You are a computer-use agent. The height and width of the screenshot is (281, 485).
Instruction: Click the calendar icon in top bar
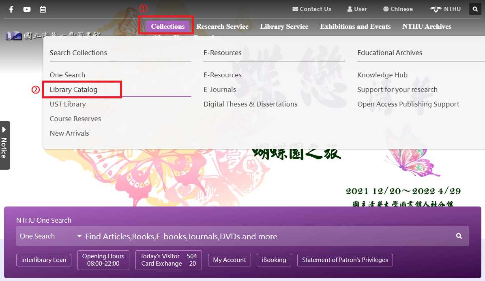coord(43,9)
